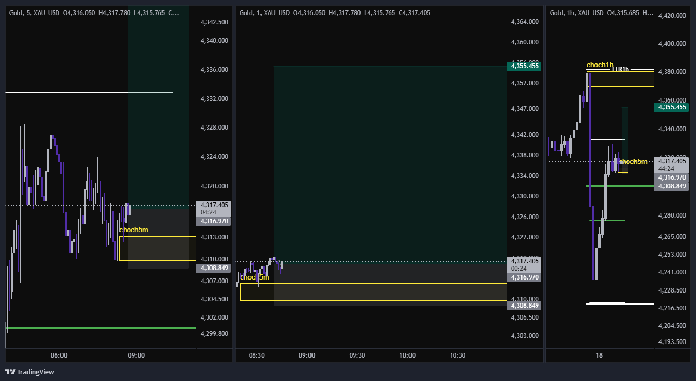This screenshot has height=381, width=696.
Task: Click the 06:00 time label in the 5-minute chart
Action: (59, 355)
